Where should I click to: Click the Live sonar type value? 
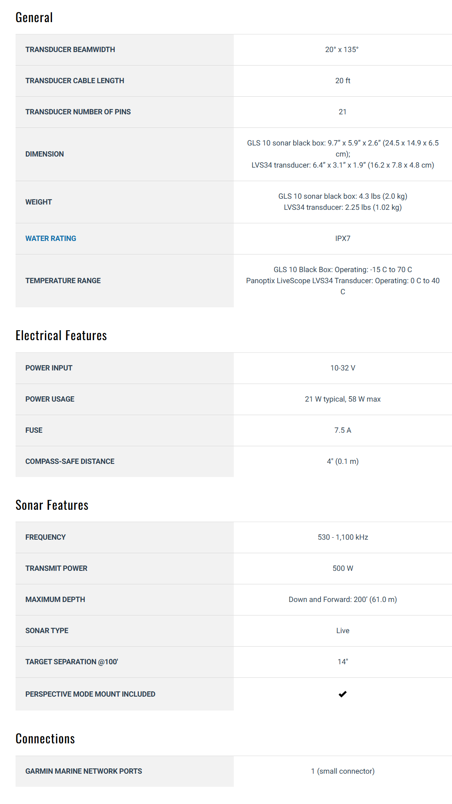pos(343,631)
